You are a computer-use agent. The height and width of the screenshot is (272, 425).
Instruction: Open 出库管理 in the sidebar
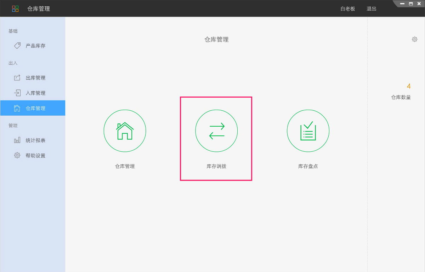[x=33, y=78]
